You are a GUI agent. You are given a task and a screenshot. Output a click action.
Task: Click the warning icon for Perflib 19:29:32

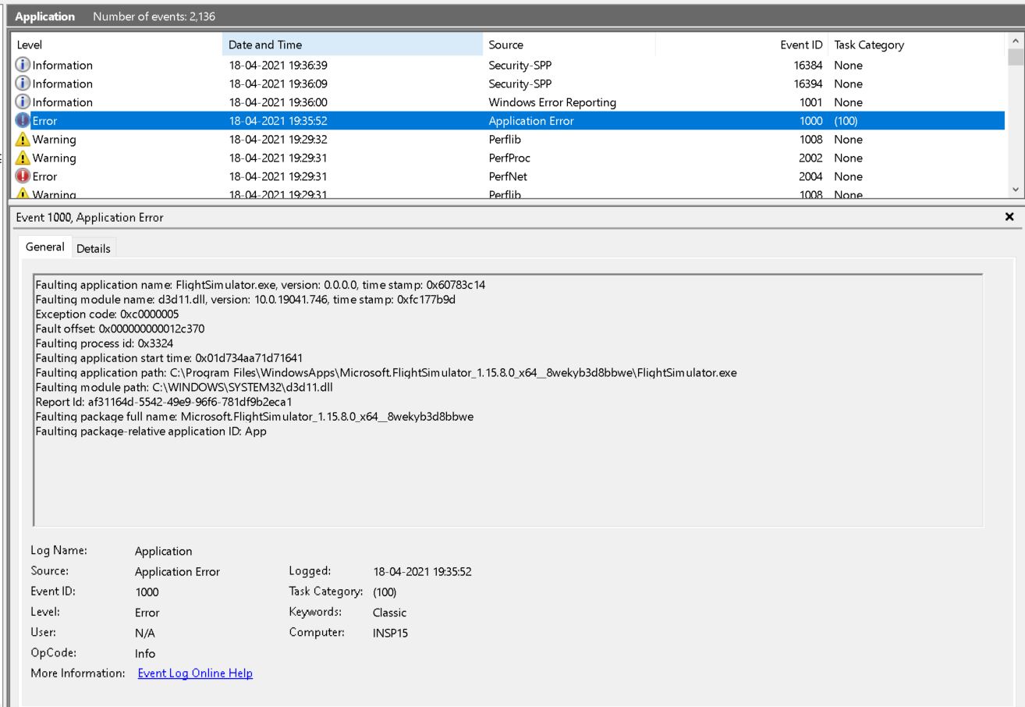pyautogui.click(x=23, y=140)
